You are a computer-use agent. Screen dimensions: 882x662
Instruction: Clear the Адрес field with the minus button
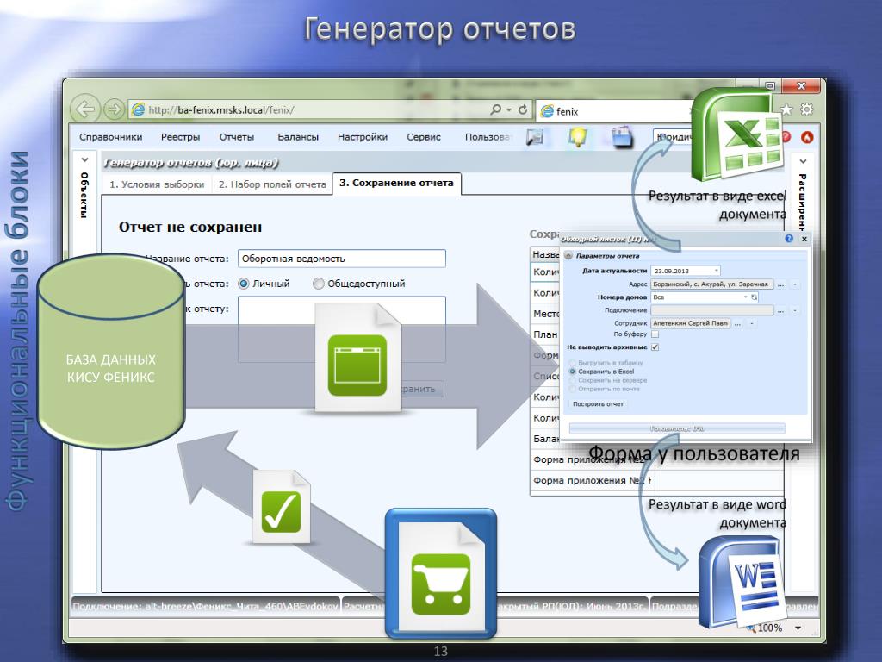pyautogui.click(x=795, y=284)
